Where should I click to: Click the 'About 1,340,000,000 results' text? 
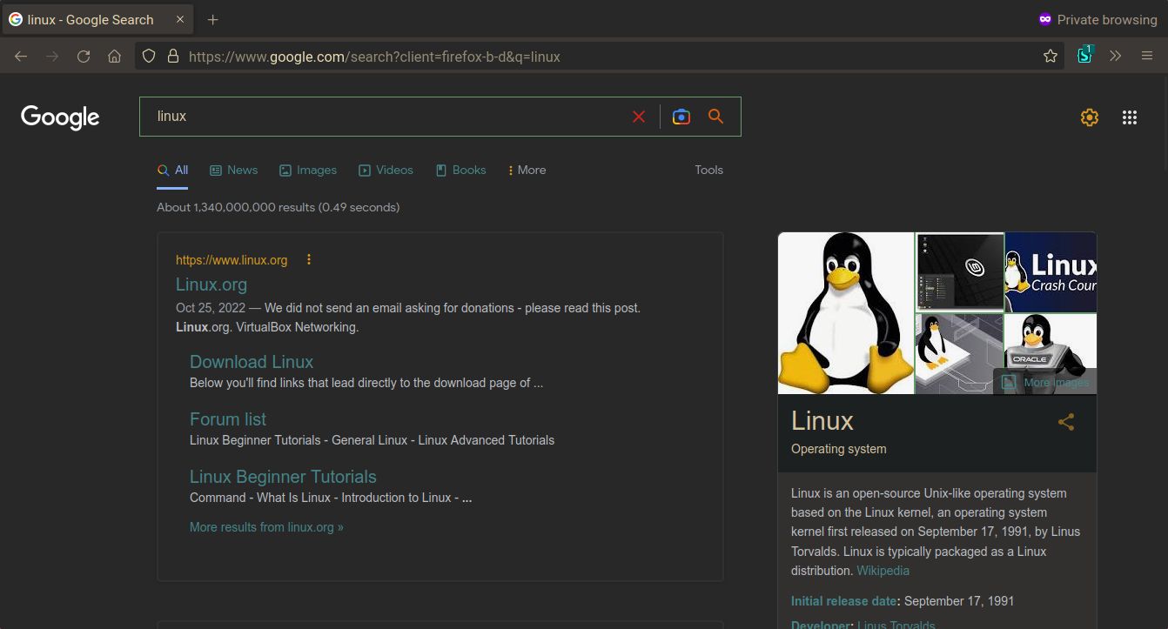coord(279,208)
